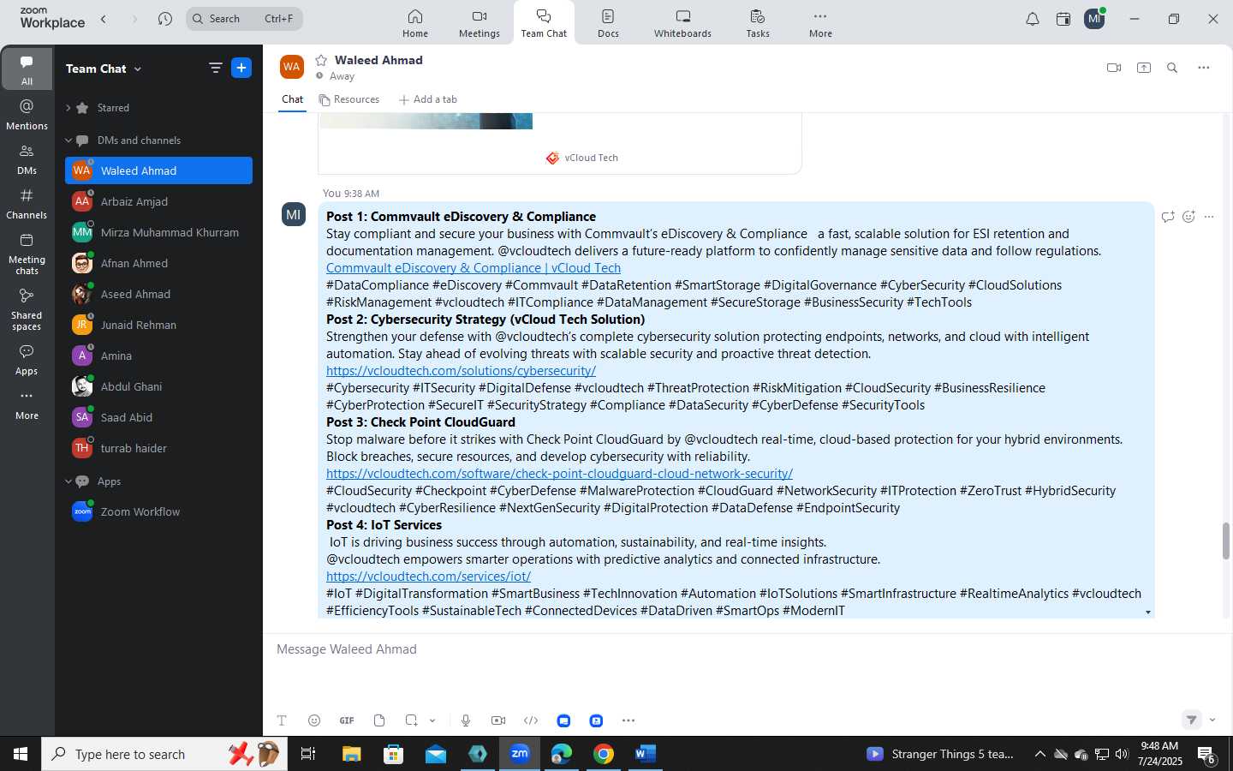Open File Explorer from the taskbar

coord(352,754)
